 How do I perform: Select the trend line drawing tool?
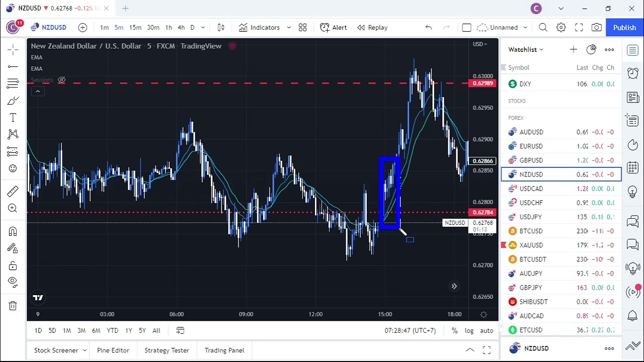[13, 66]
